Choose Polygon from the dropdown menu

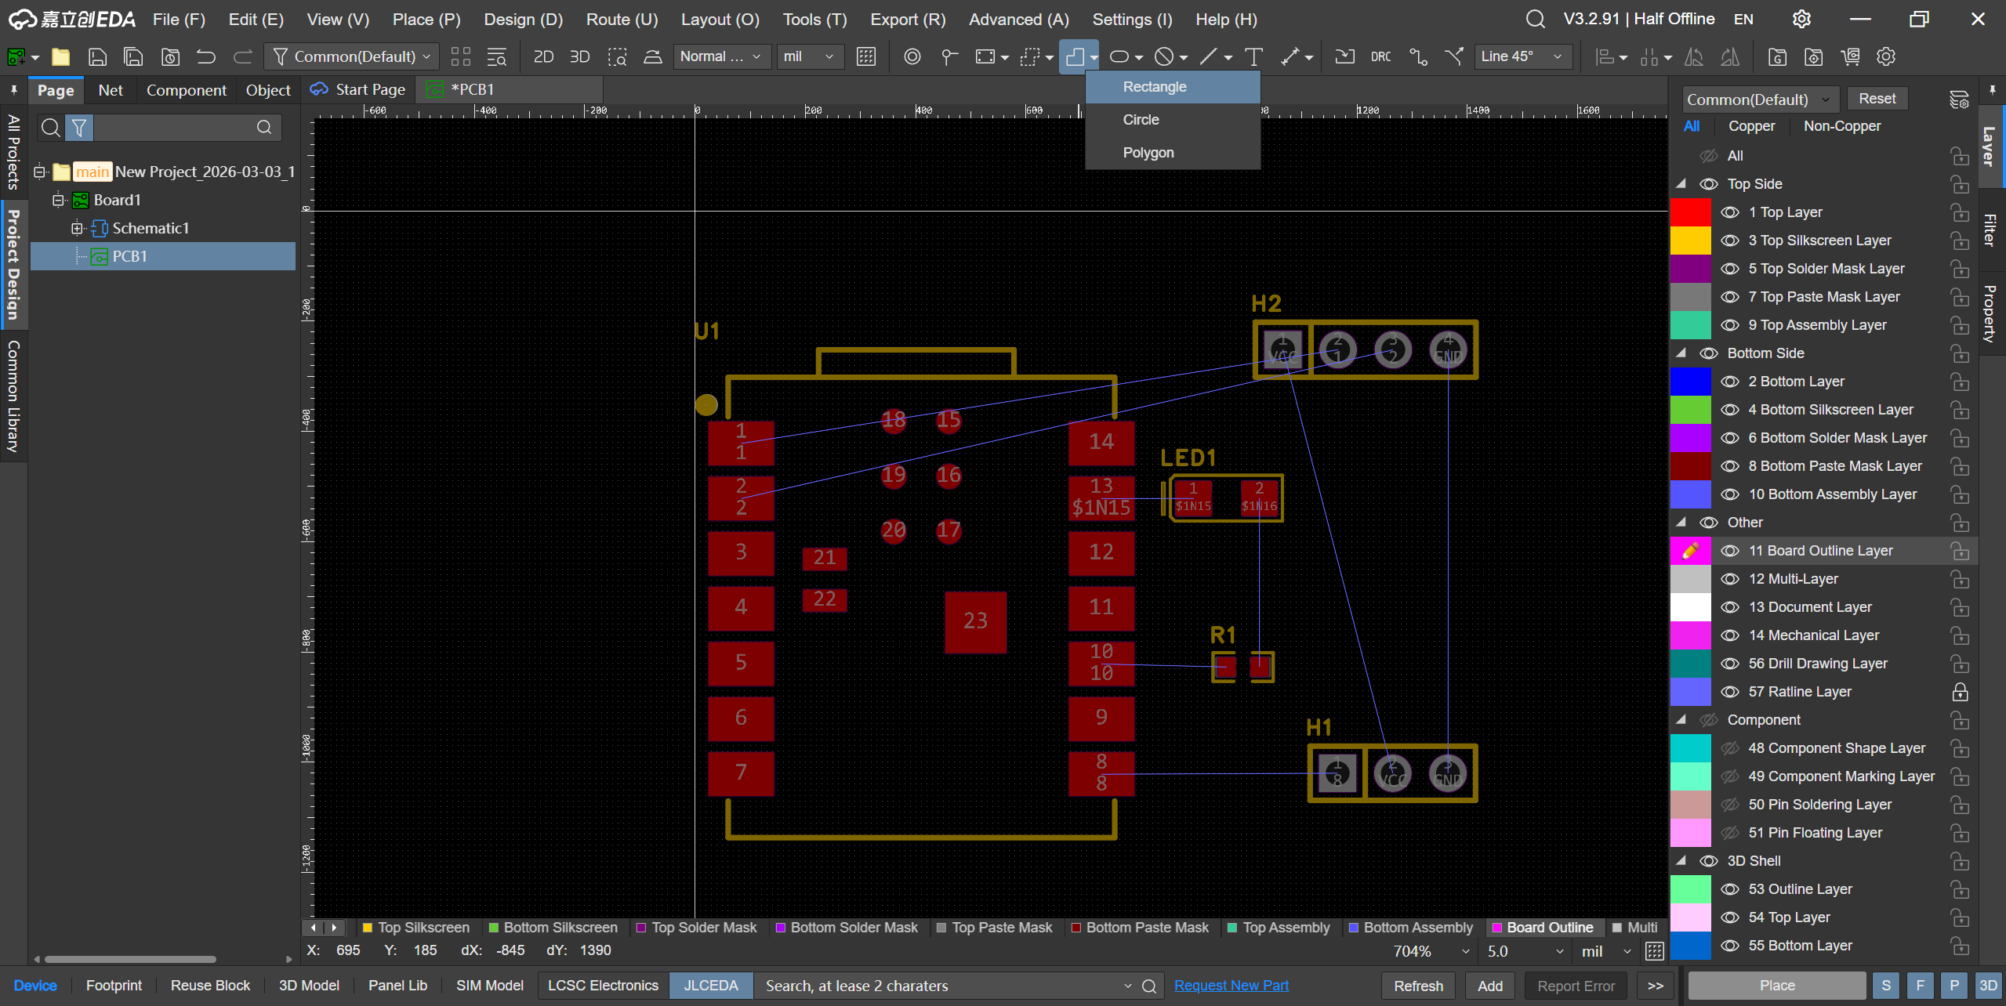click(1148, 153)
